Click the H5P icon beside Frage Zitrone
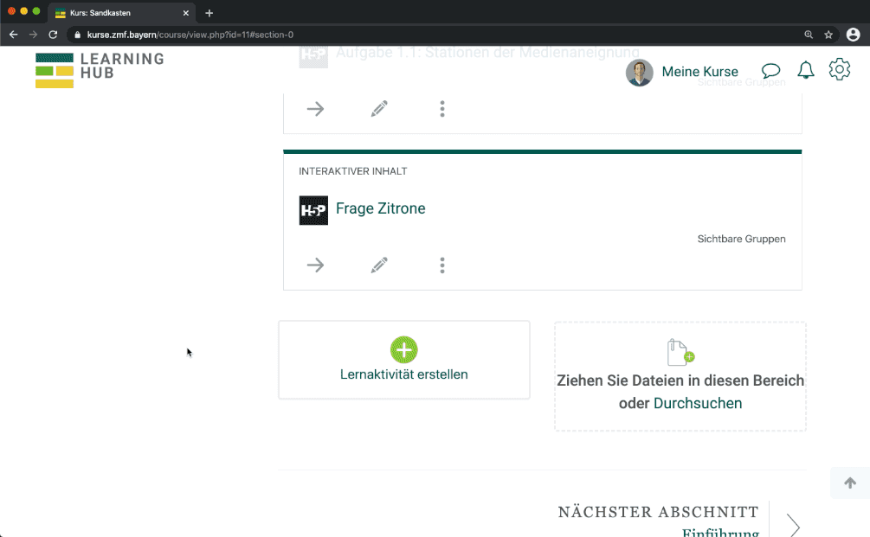Viewport: 870px width, 537px height. point(313,210)
